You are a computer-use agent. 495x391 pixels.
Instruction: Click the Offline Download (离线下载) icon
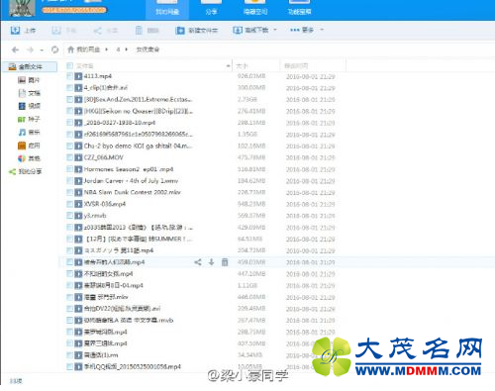pos(238,31)
